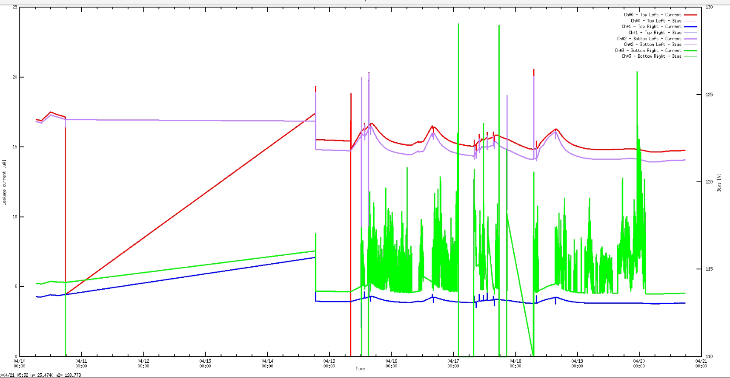Click the 20 tick on leakage current axis

pos(15,77)
